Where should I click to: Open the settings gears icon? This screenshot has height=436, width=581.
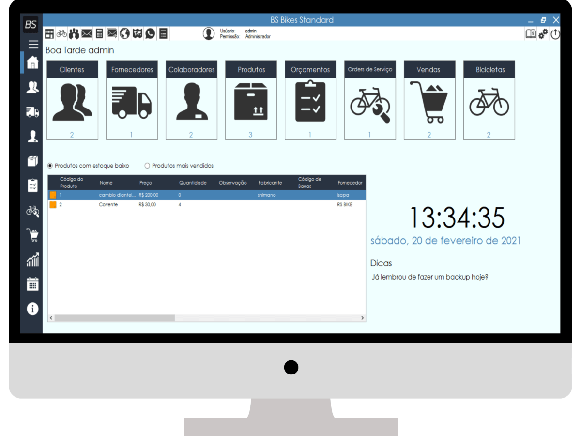(x=543, y=34)
